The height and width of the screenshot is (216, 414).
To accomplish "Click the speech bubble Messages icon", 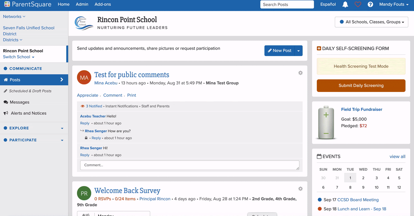I will click(x=6, y=102).
